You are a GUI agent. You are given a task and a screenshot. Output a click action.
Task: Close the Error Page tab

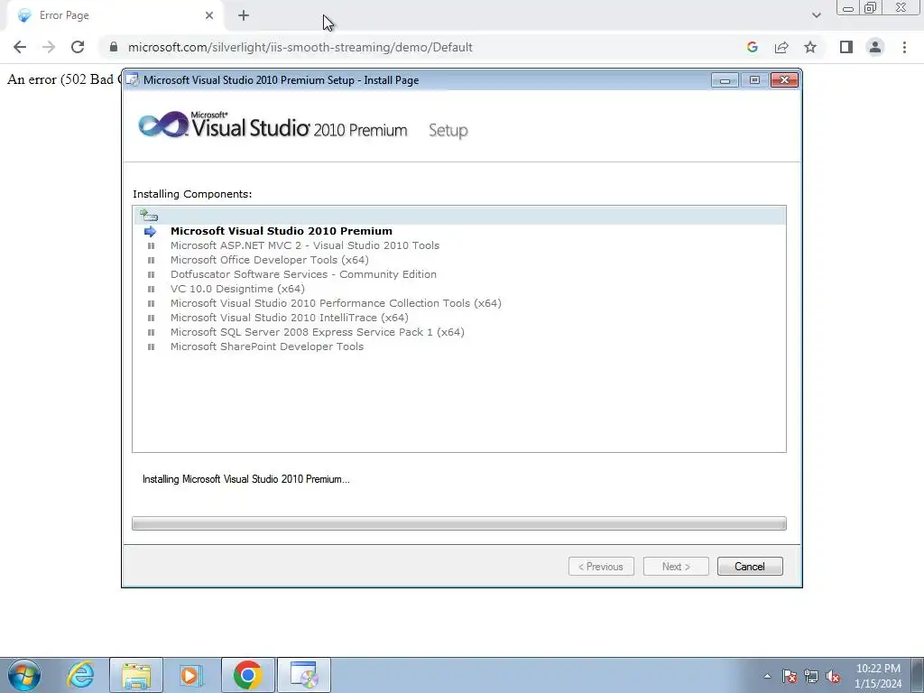tap(209, 15)
